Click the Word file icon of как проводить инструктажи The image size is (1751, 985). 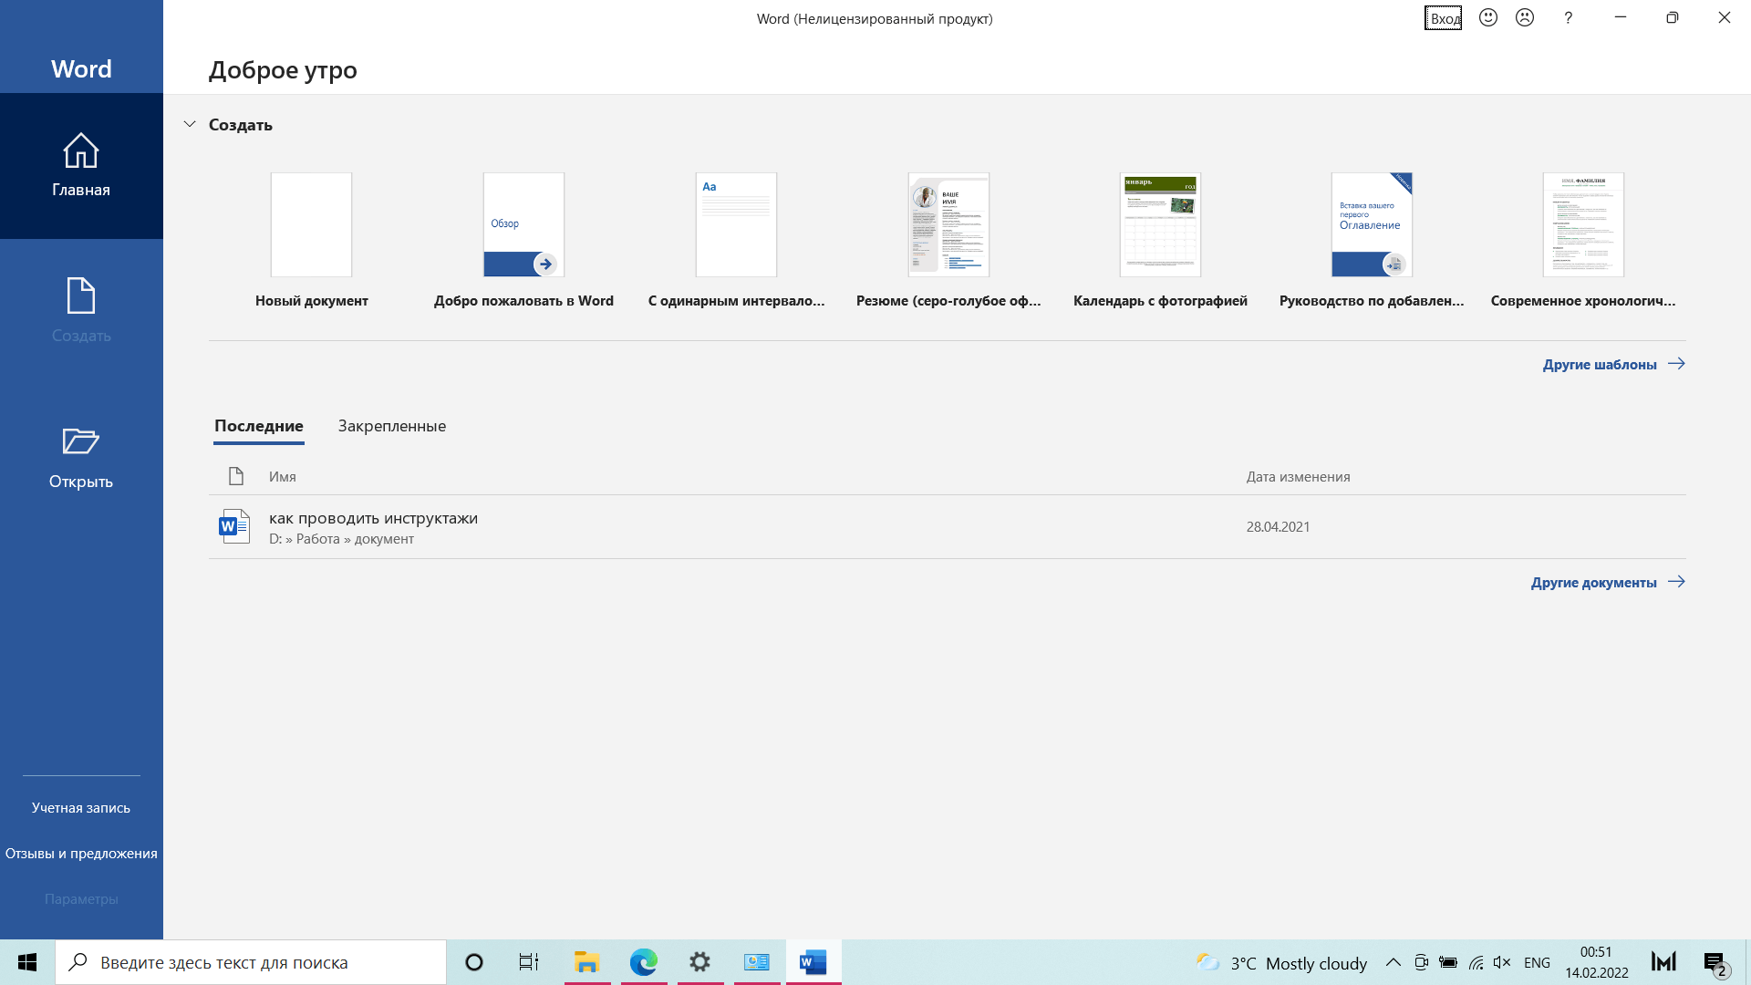pos(234,526)
